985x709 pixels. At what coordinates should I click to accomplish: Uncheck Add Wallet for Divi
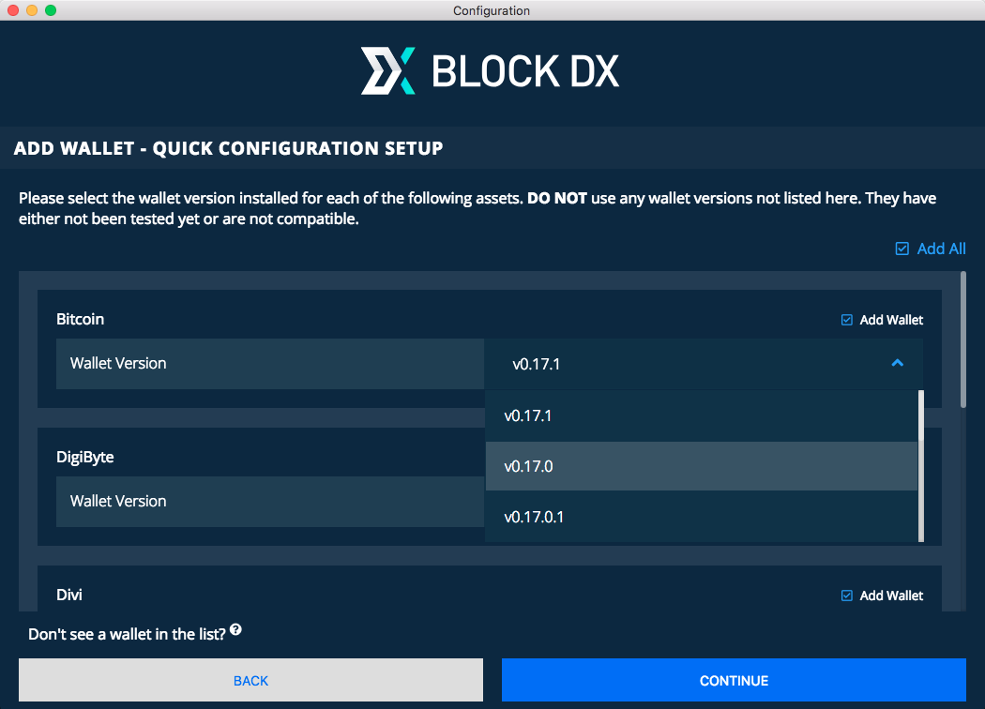(x=847, y=596)
